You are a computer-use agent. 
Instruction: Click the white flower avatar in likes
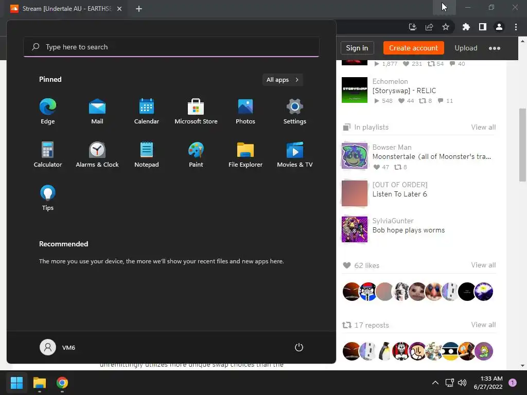pyautogui.click(x=483, y=292)
